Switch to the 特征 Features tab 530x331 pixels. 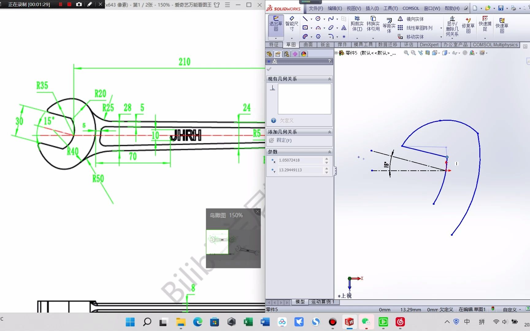(x=274, y=44)
